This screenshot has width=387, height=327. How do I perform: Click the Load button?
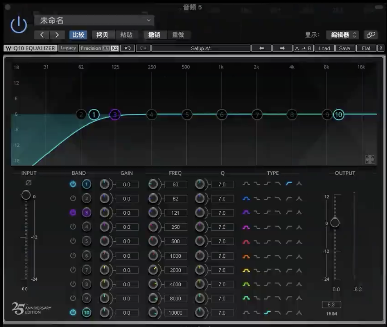point(324,48)
